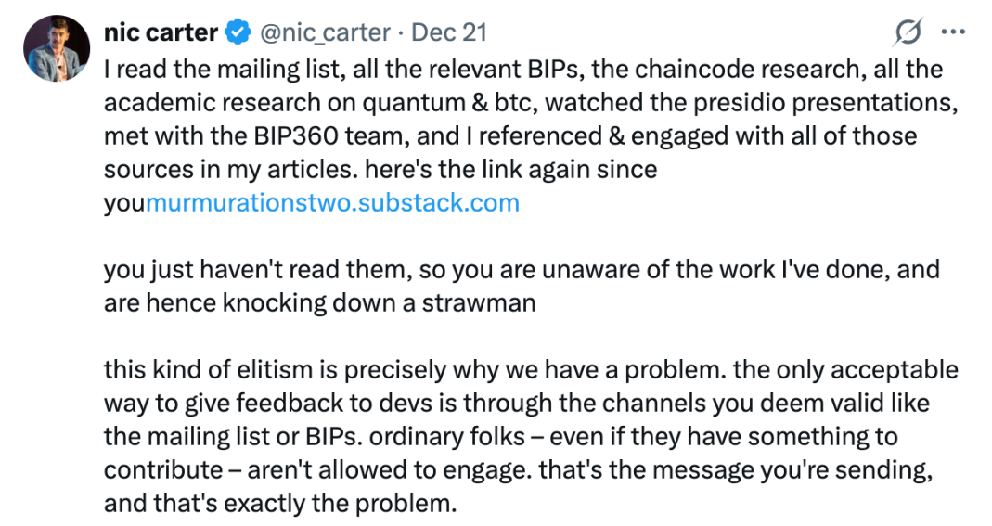992x526 pixels.
Task: Click the line "and that's exactly the problem."
Action: (x=282, y=504)
